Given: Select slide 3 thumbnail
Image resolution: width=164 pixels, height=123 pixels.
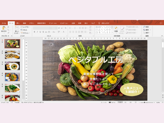Looking at the screenshot, I should click(x=12, y=66).
